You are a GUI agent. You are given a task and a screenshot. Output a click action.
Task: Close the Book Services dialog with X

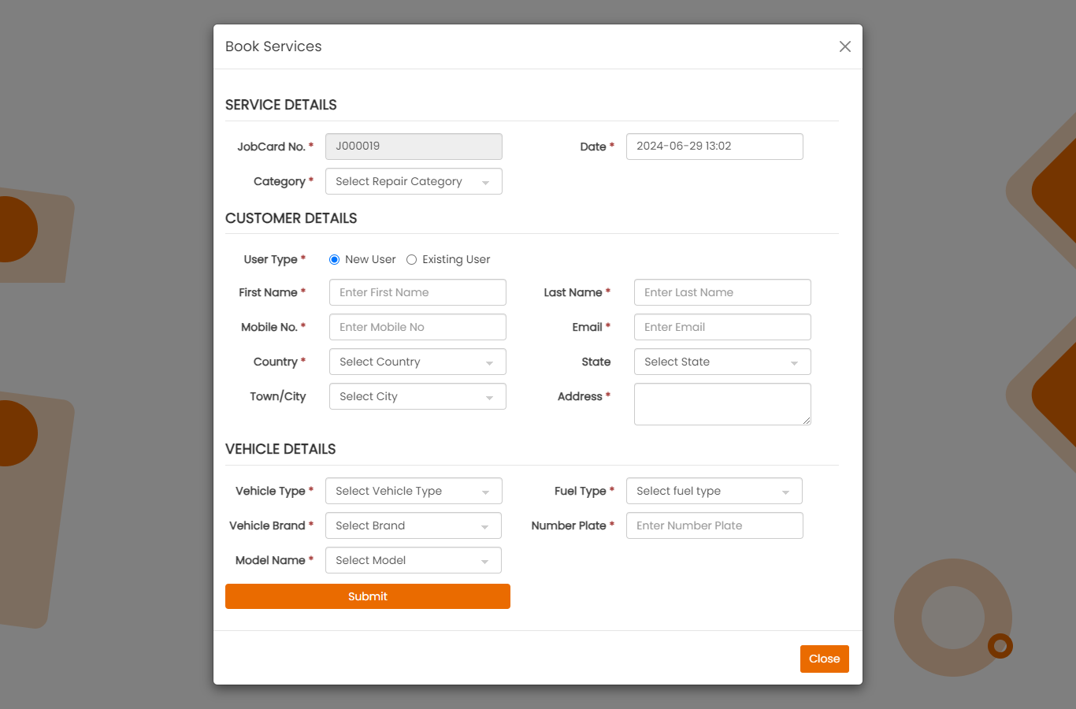pyautogui.click(x=844, y=46)
